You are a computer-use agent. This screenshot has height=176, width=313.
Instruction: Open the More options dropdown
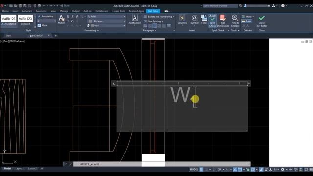tap(247, 16)
